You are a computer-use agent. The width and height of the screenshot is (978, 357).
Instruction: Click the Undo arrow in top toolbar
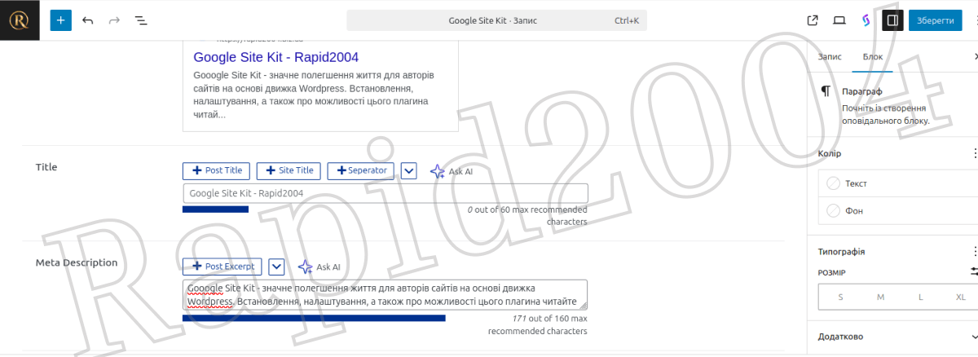click(88, 20)
